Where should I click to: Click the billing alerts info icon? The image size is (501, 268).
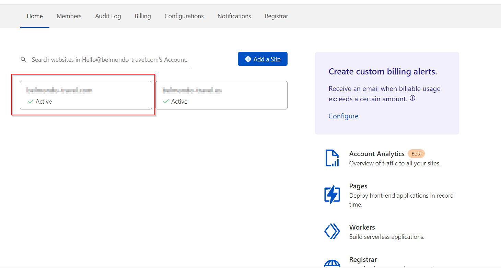click(412, 98)
